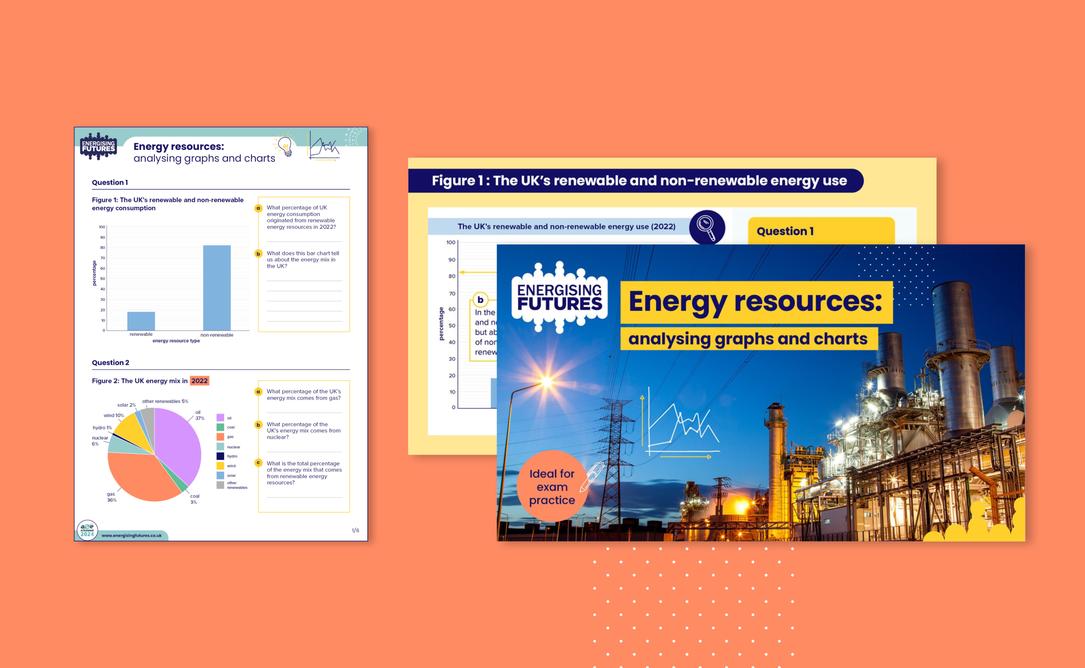Viewport: 1085px width, 668px height.
Task: Click the line graph icon in worksheet header
Action: pyautogui.click(x=324, y=146)
